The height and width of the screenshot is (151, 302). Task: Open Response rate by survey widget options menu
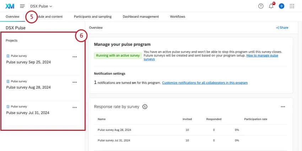click(283, 106)
